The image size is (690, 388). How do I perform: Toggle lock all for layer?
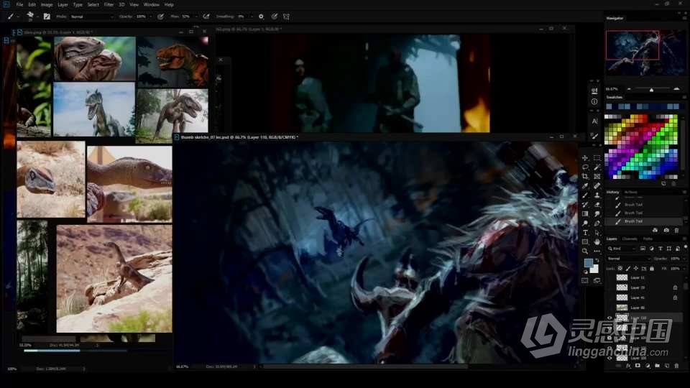point(652,268)
